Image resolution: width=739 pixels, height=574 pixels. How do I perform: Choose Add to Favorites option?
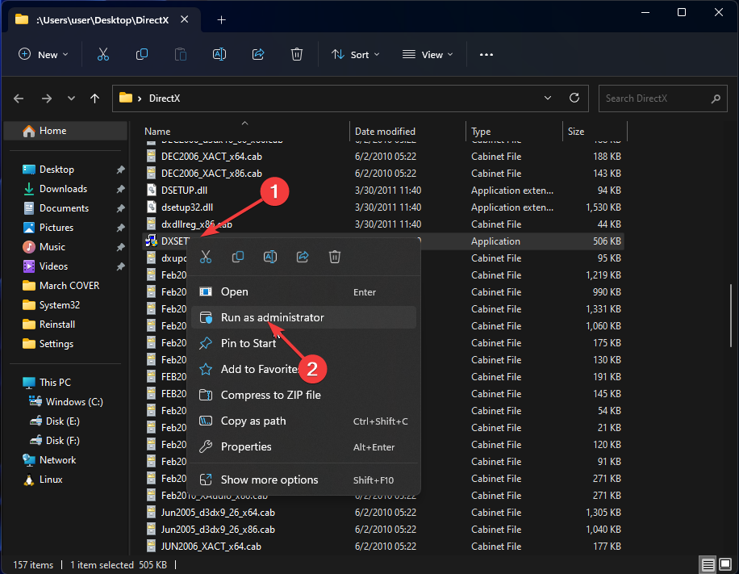click(x=303, y=369)
